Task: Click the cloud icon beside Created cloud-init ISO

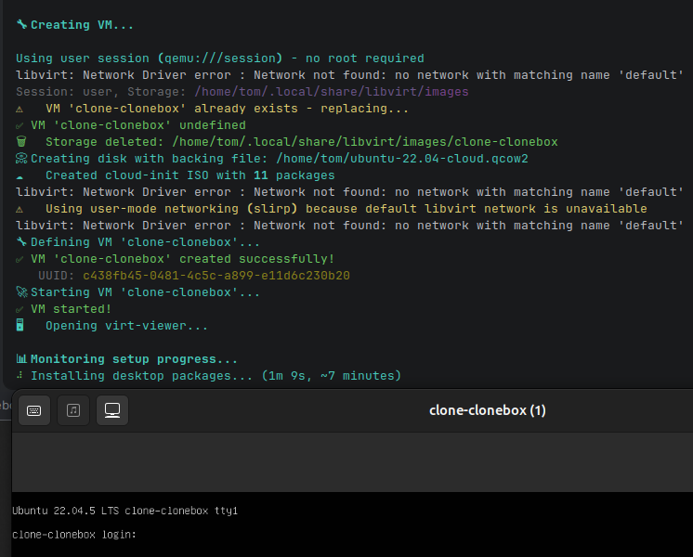Action: (x=21, y=175)
